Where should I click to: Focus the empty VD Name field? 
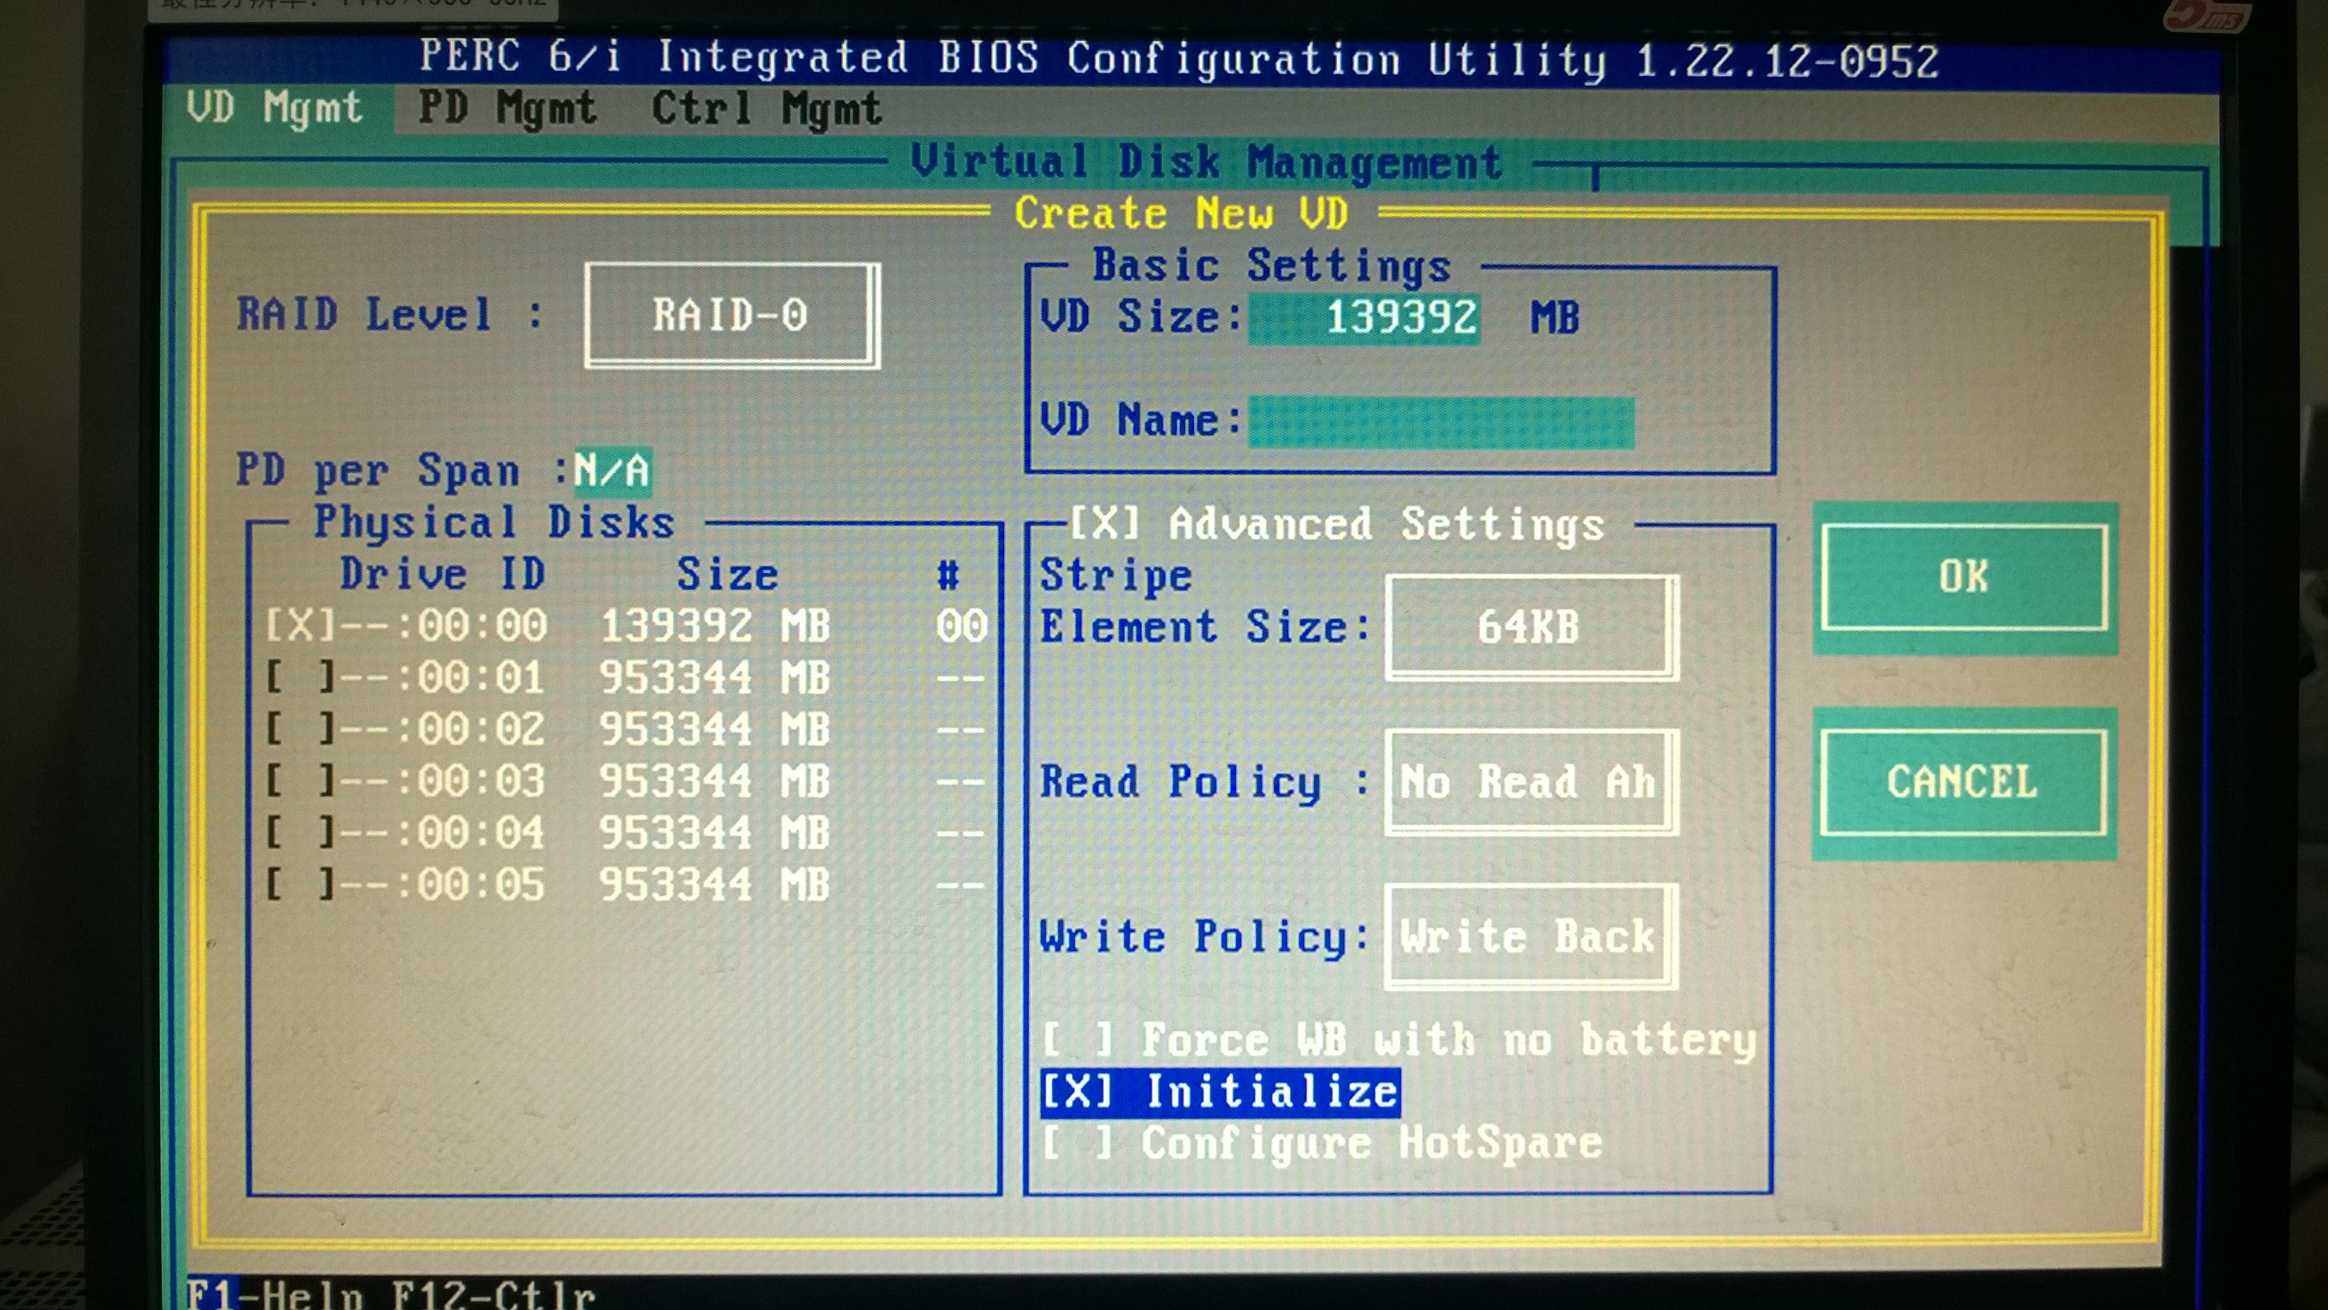(1441, 422)
